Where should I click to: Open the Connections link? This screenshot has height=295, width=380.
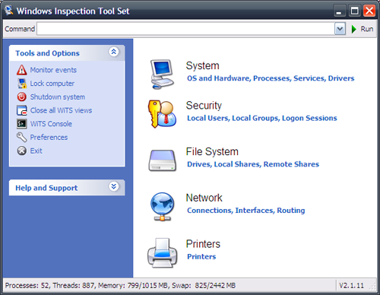(x=210, y=211)
